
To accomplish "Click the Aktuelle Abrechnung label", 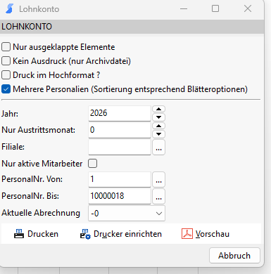I will tap(41, 213).
